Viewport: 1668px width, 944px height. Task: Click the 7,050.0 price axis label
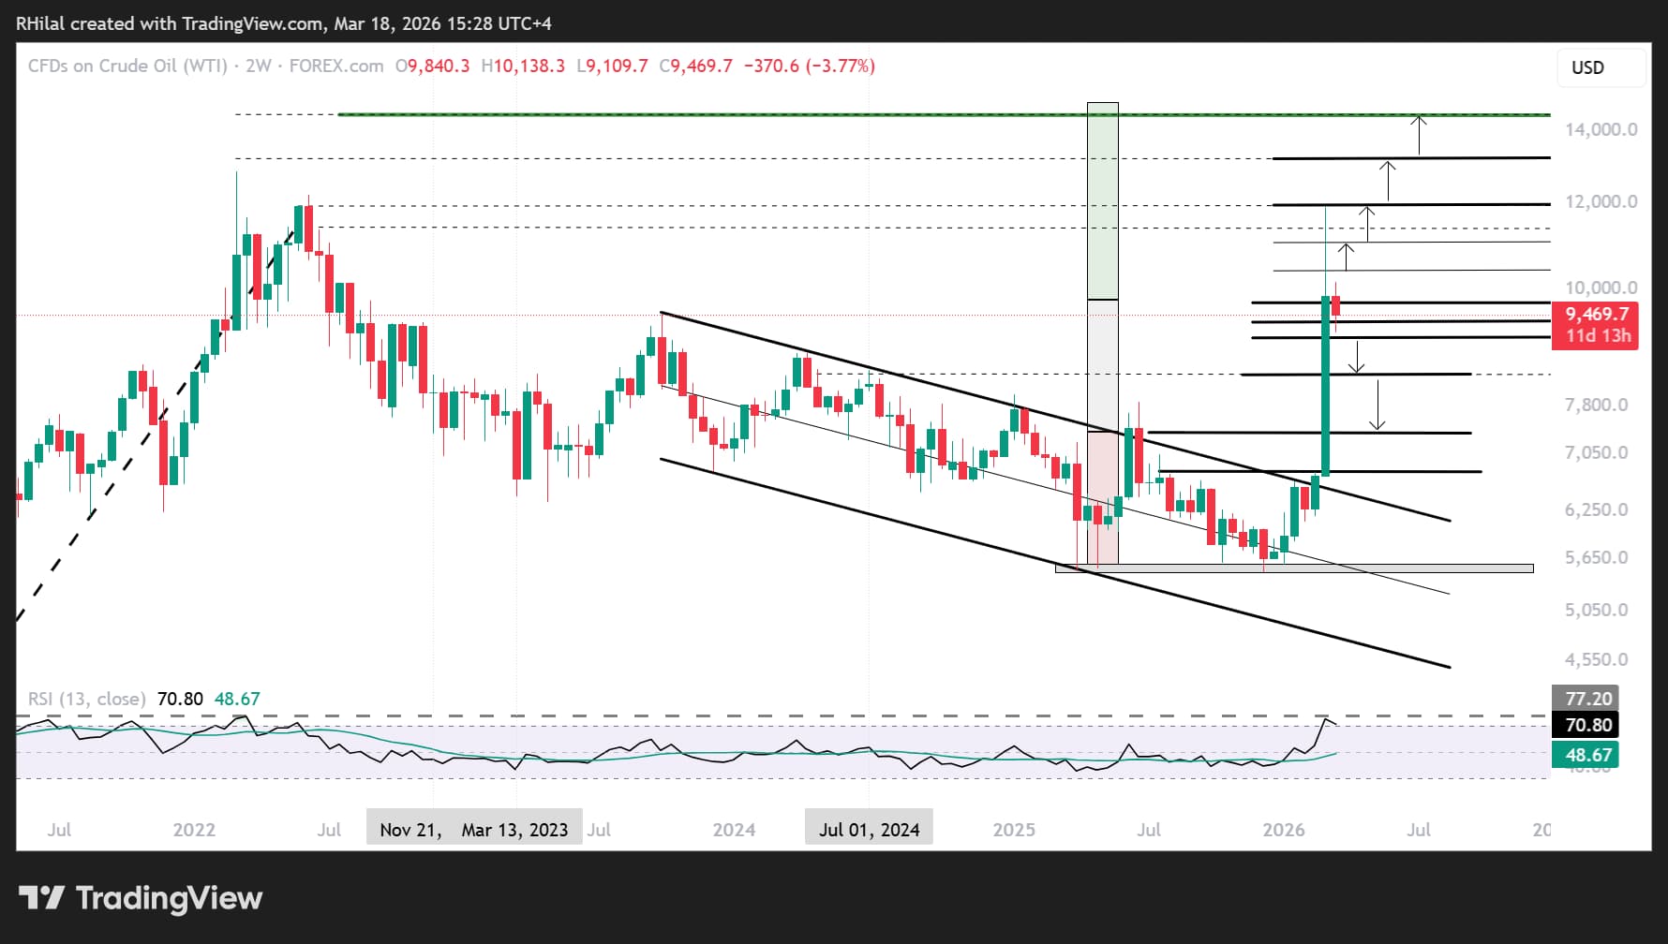tap(1596, 452)
